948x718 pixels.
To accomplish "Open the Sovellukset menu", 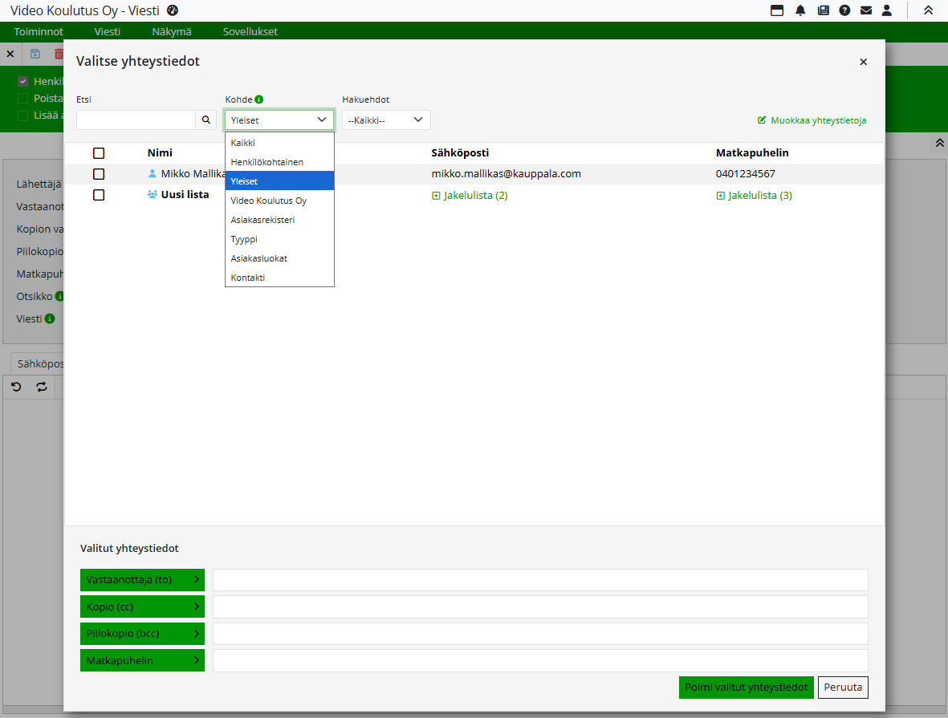I will coord(250,32).
